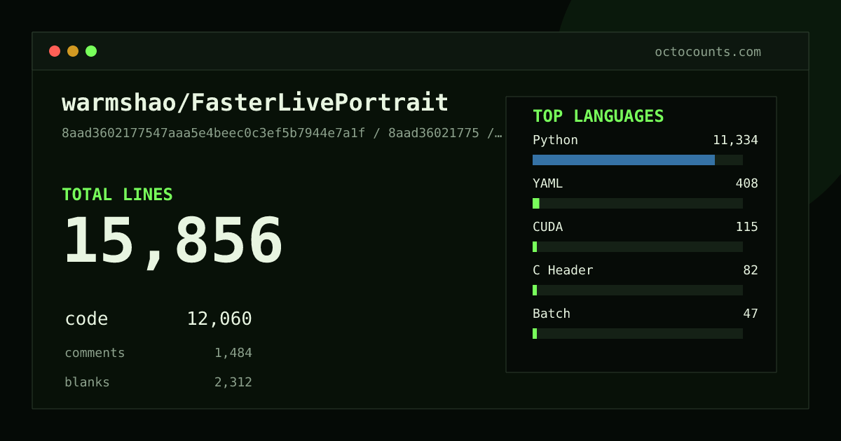841x441 pixels.
Task: Click the comments label
Action: click(x=95, y=353)
